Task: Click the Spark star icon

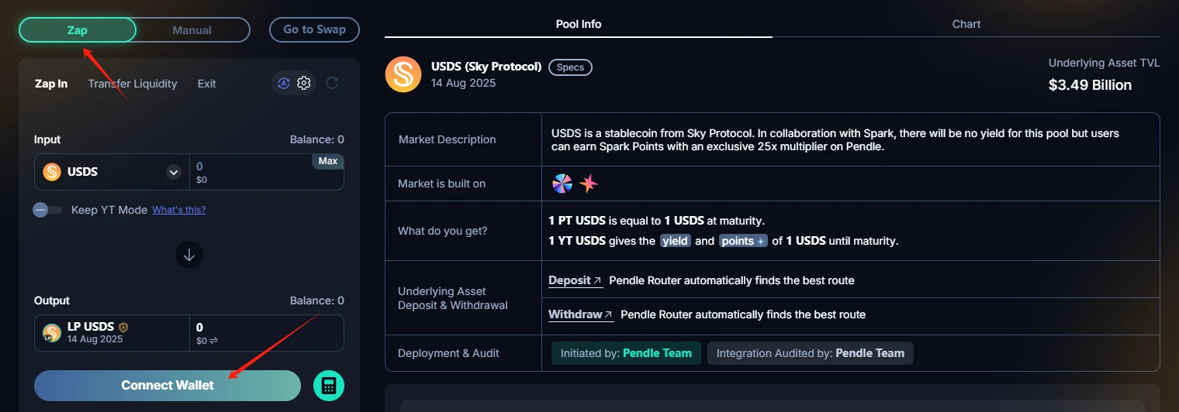Action: click(589, 184)
